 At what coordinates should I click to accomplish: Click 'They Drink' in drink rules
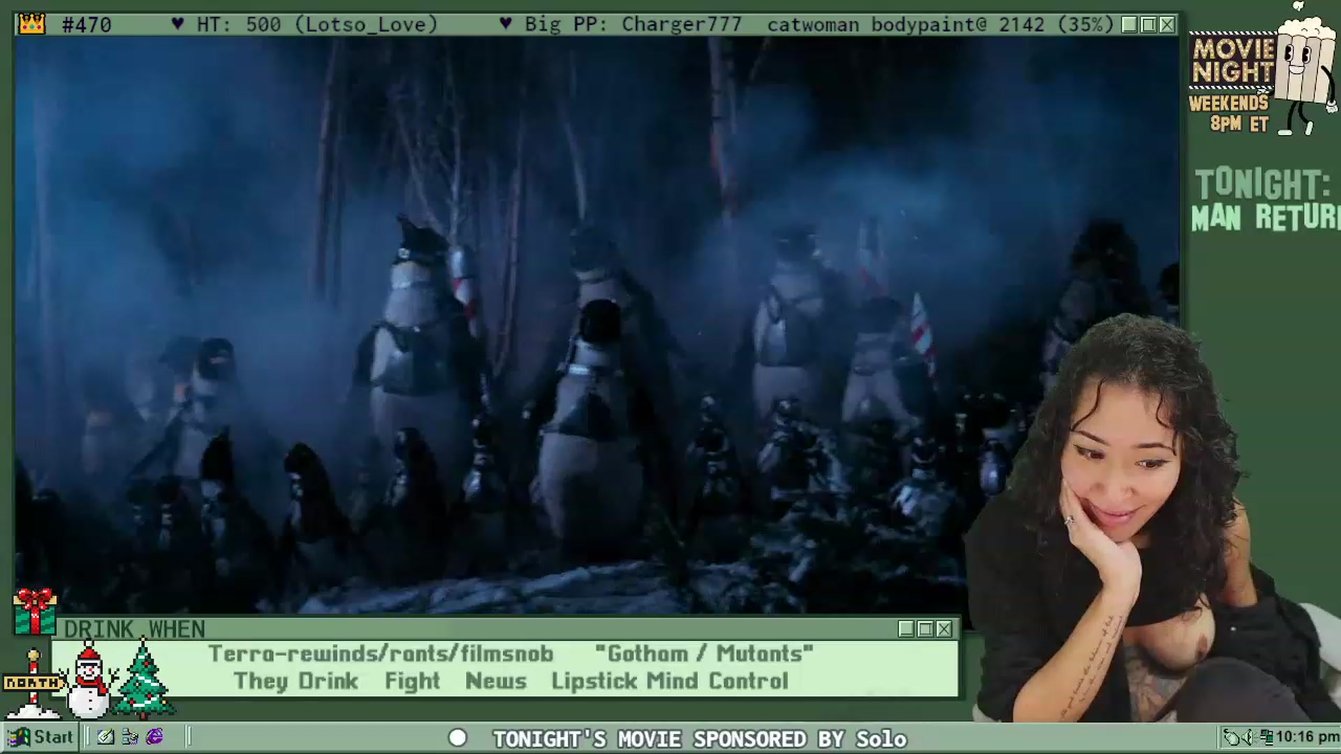point(295,681)
